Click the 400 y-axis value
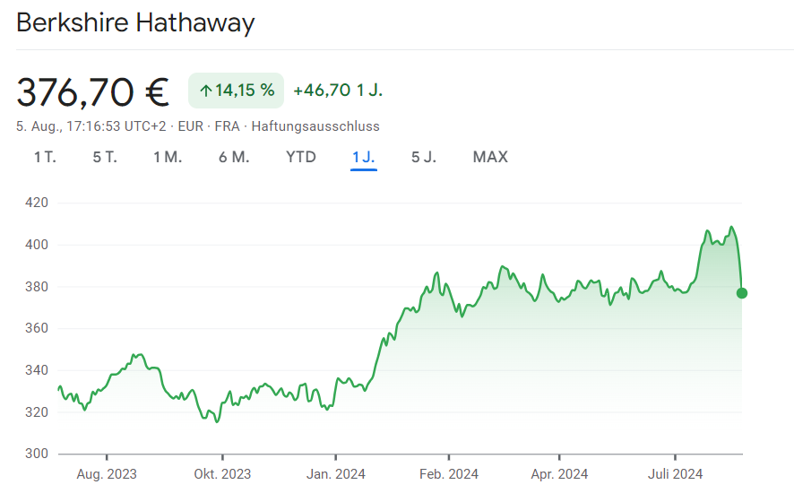 37,245
